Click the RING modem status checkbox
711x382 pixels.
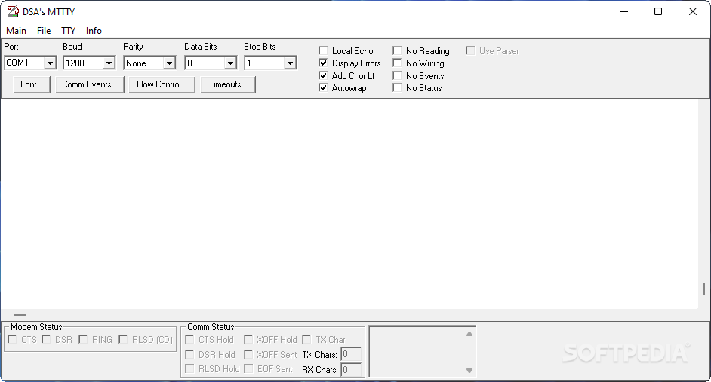click(83, 340)
